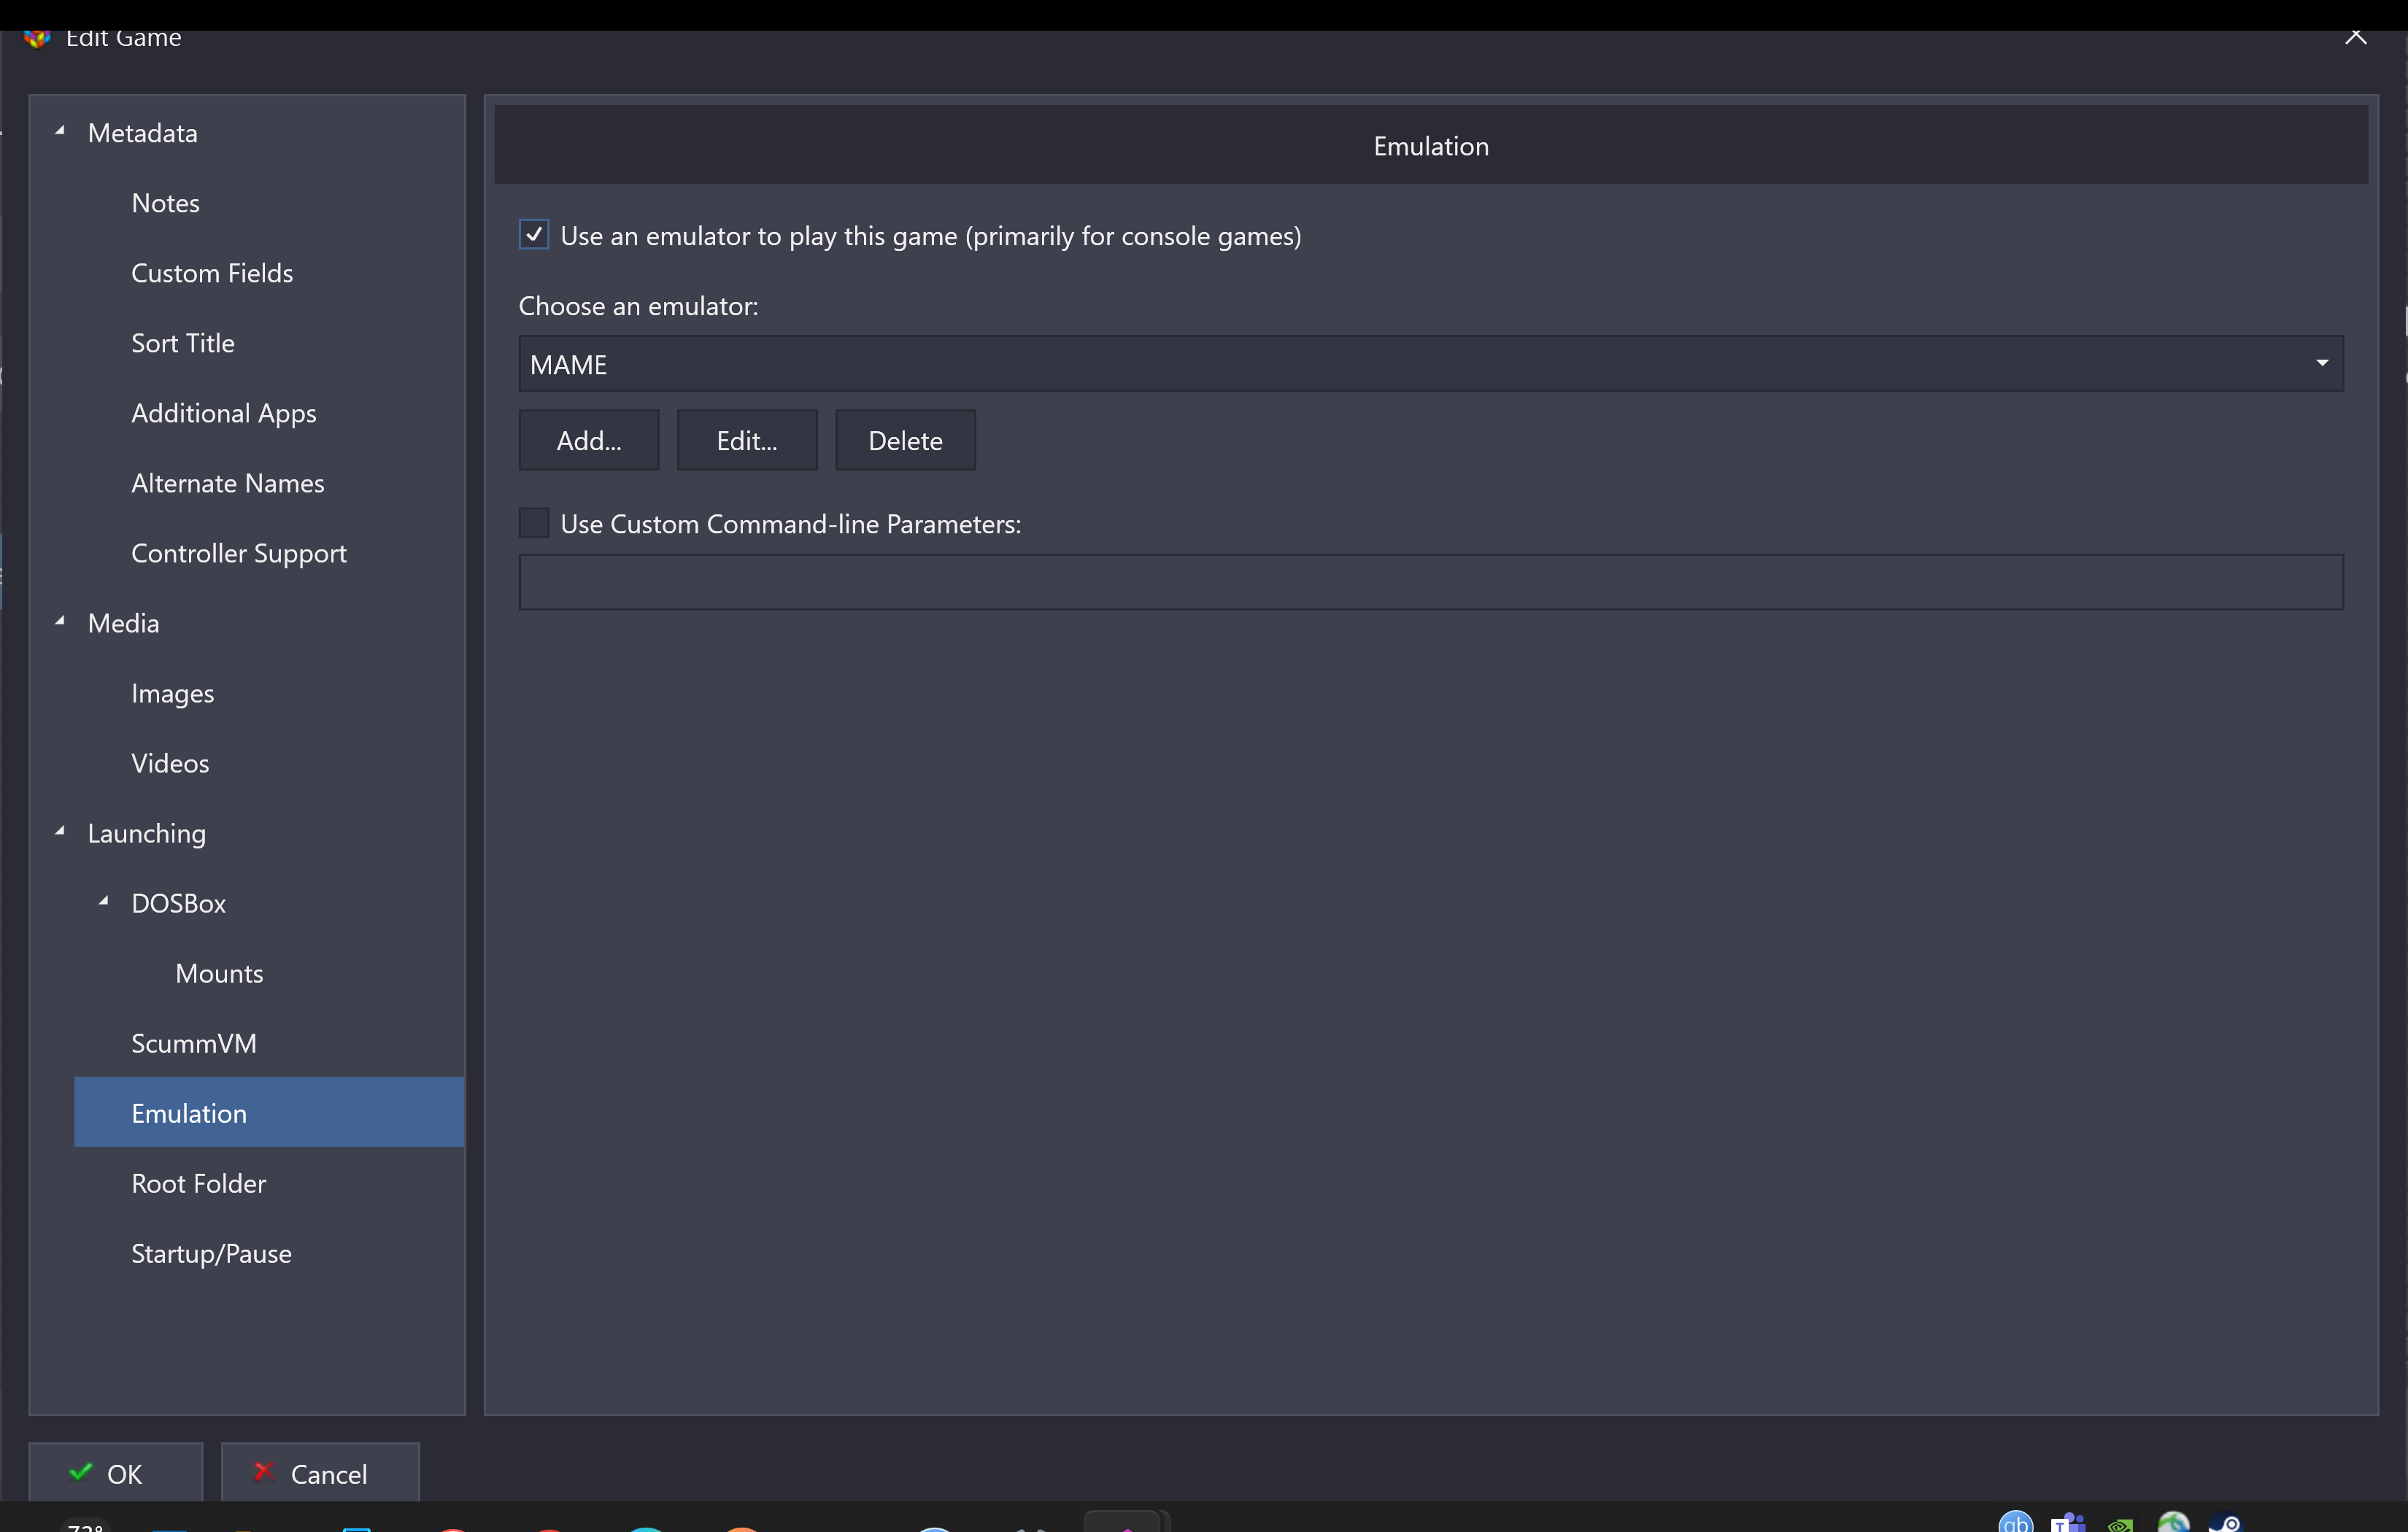The width and height of the screenshot is (2408, 1532).
Task: Click the Emulation header text
Action: pyautogui.click(x=1431, y=146)
